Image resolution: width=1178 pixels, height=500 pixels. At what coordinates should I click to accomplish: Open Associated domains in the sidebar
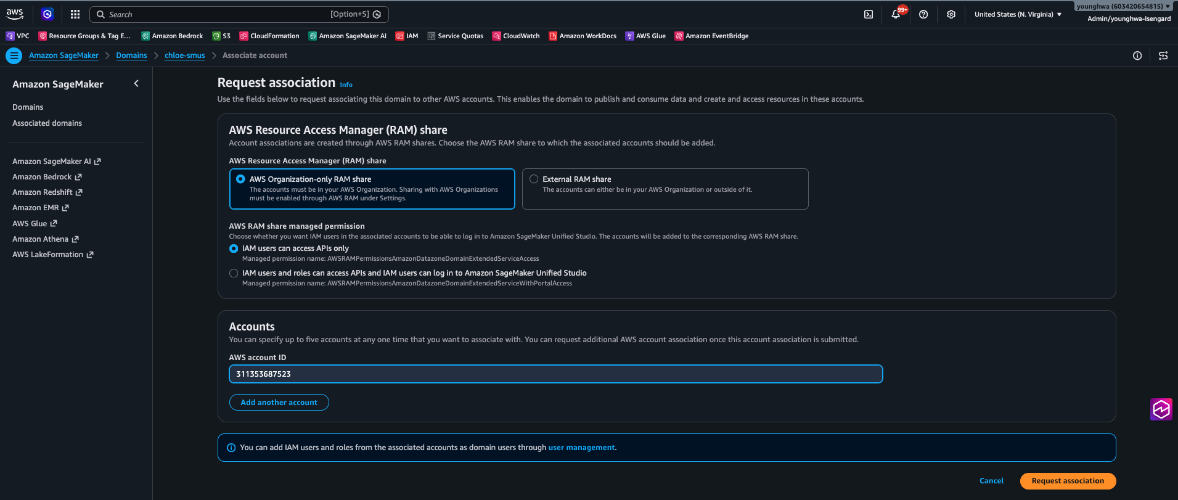(x=47, y=123)
